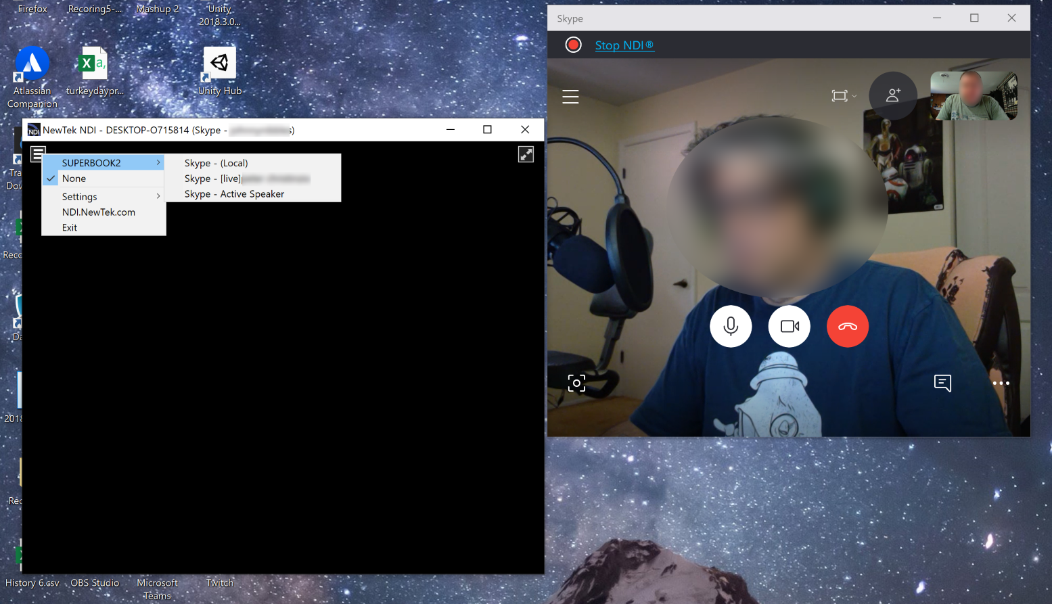Turn off the video camera in Skype
The width and height of the screenshot is (1052, 604).
(790, 326)
